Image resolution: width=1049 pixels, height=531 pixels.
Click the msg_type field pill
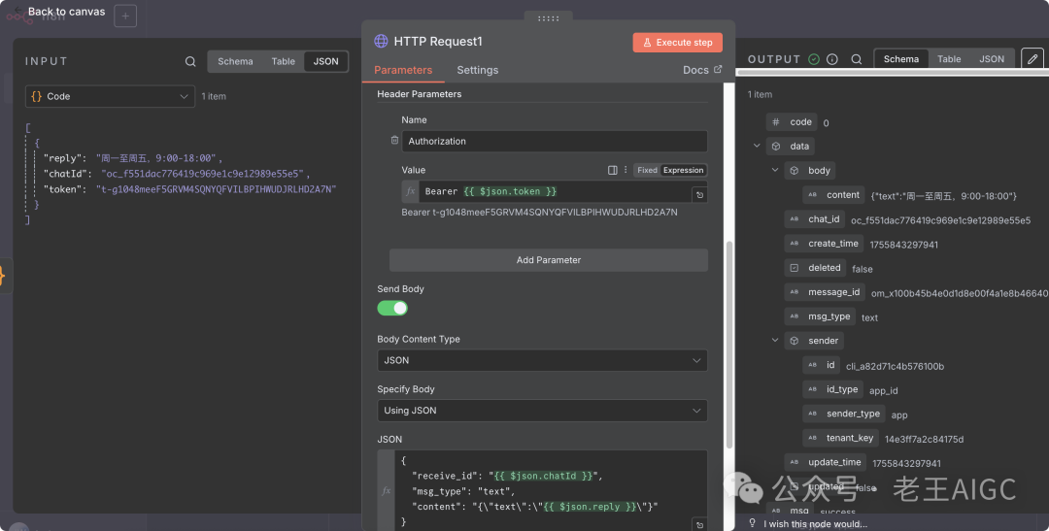tap(820, 316)
